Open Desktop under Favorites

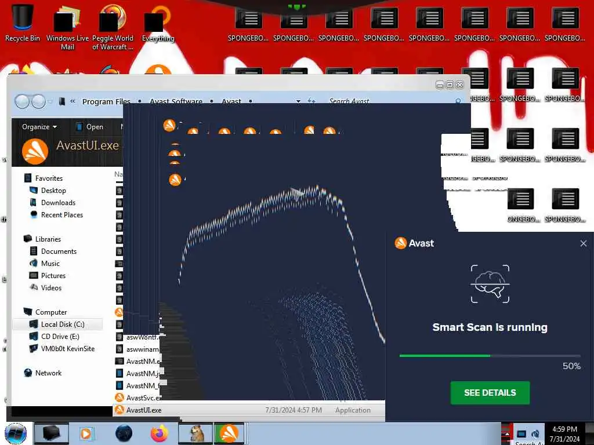pyautogui.click(x=53, y=190)
